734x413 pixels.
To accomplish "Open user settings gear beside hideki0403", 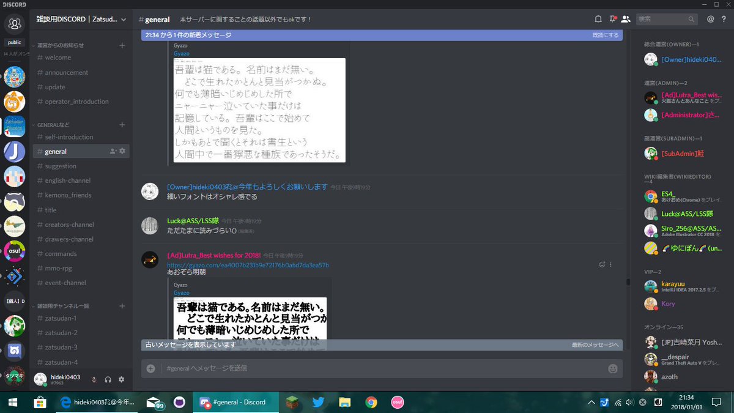I will click(121, 379).
